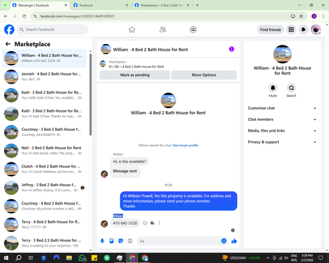The width and height of the screenshot is (329, 263).
Task: Open Clutch 4 Bed 2 Bath conversation
Action: [44, 169]
